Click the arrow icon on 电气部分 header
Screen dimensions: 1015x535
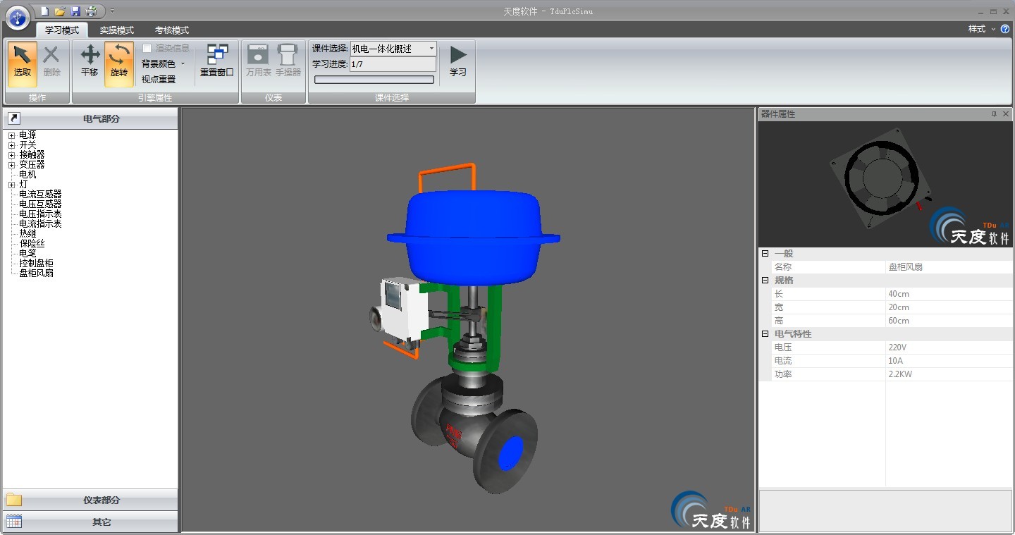[14, 118]
